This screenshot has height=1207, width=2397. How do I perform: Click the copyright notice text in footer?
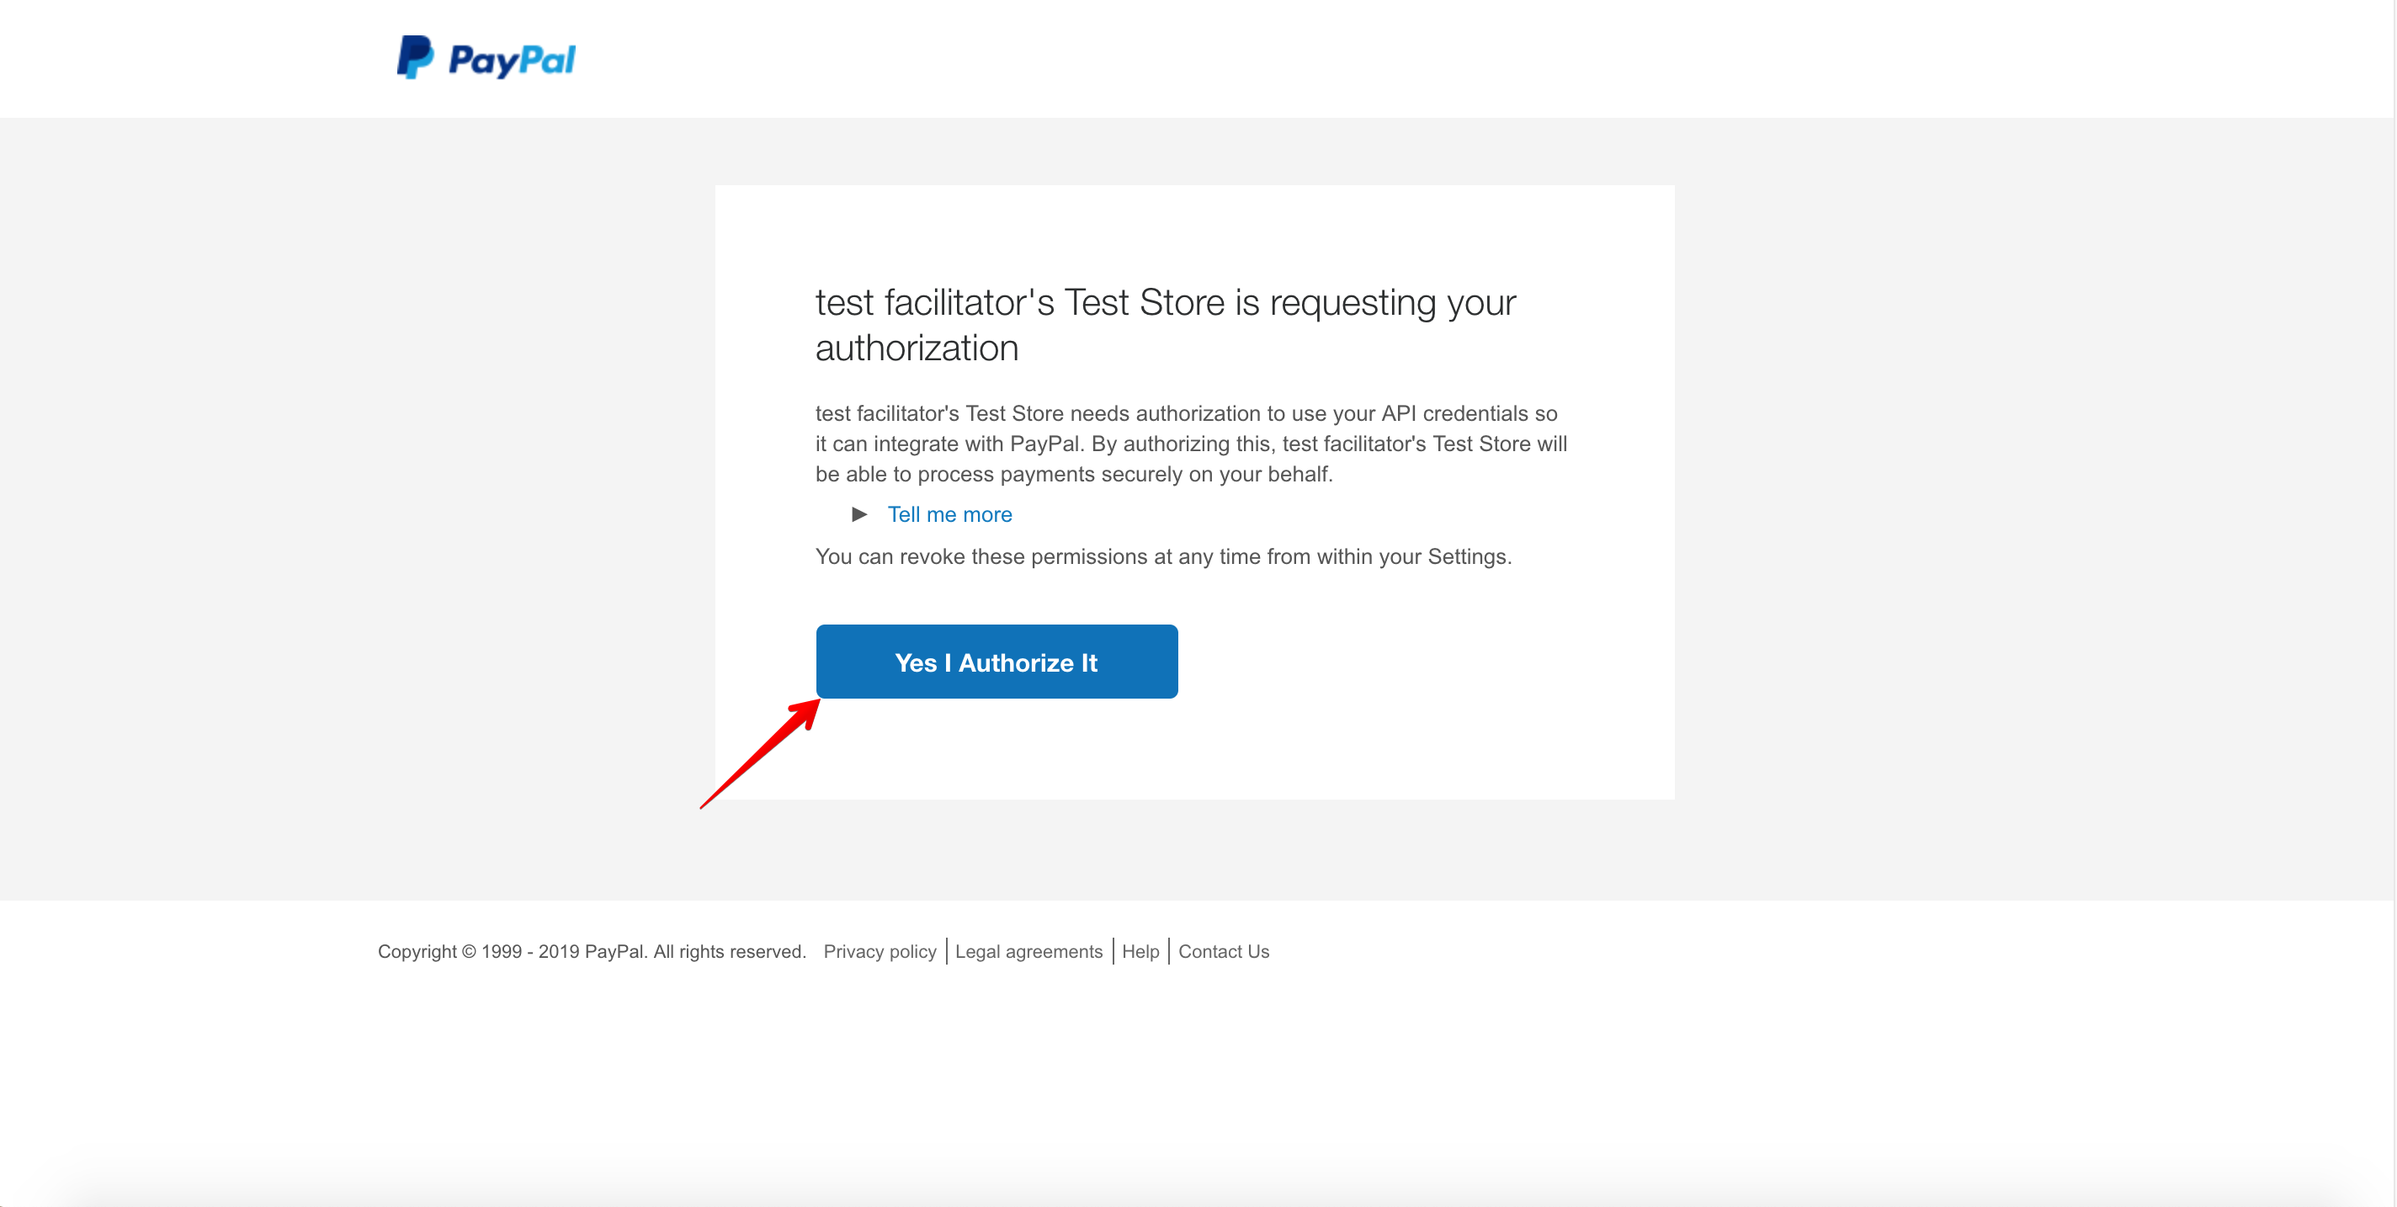591,951
